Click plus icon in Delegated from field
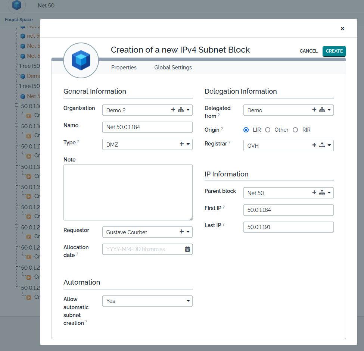Screen dimensions: 364x351 click(x=314, y=110)
